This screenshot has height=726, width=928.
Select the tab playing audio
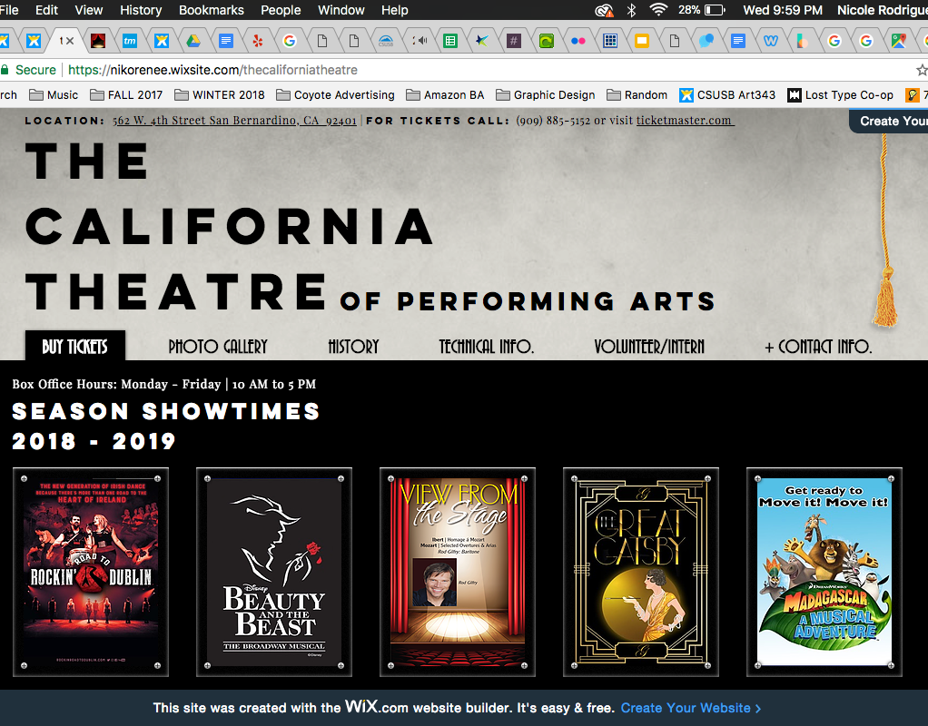coord(420,41)
